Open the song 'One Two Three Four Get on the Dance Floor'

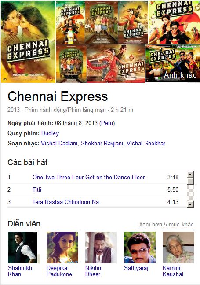tap(88, 177)
